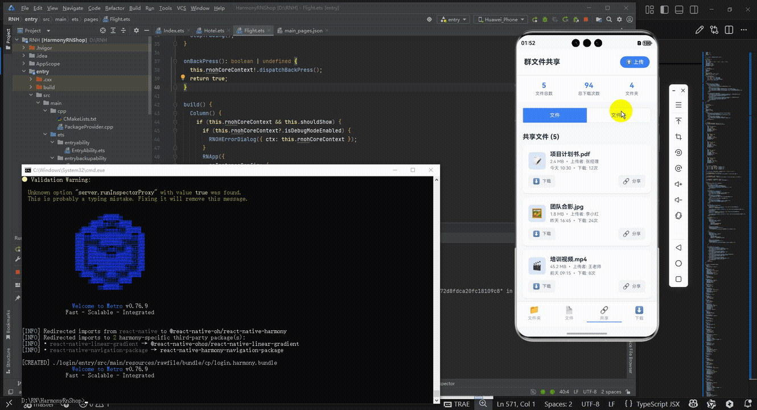Viewport: 757px width, 410px height.
Task: Click the emulator back triangle button
Action: click(678, 248)
